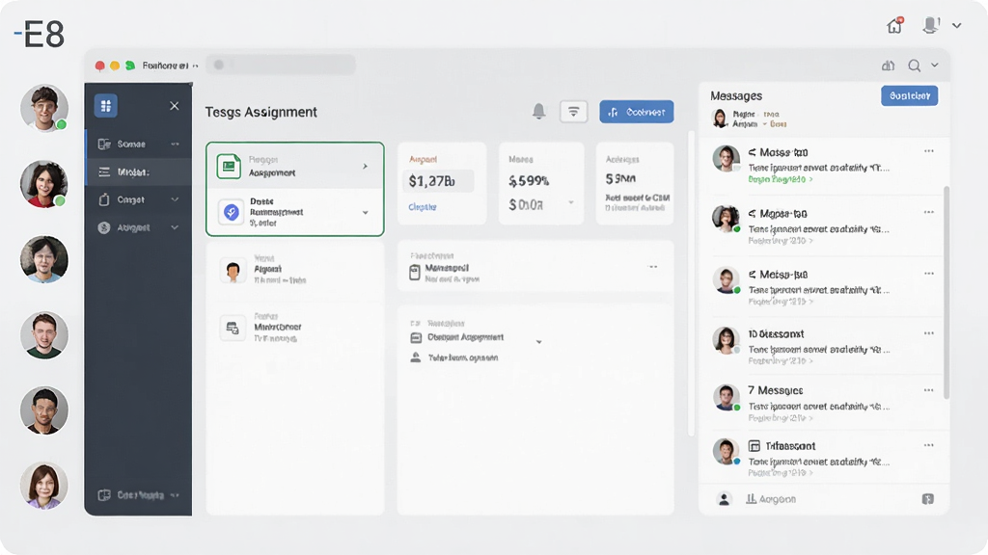The width and height of the screenshot is (988, 555).
Task: Click the blue link under $1,27B
Action: click(423, 207)
